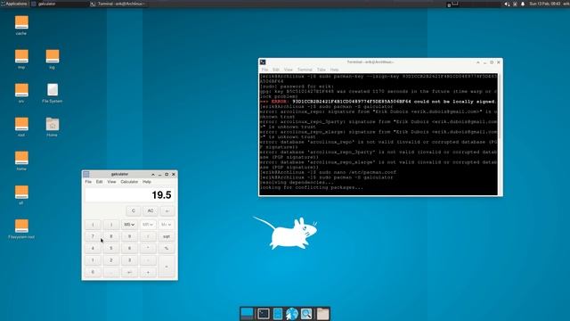
Task: Click the calculator backspace arrow button
Action: (x=167, y=211)
